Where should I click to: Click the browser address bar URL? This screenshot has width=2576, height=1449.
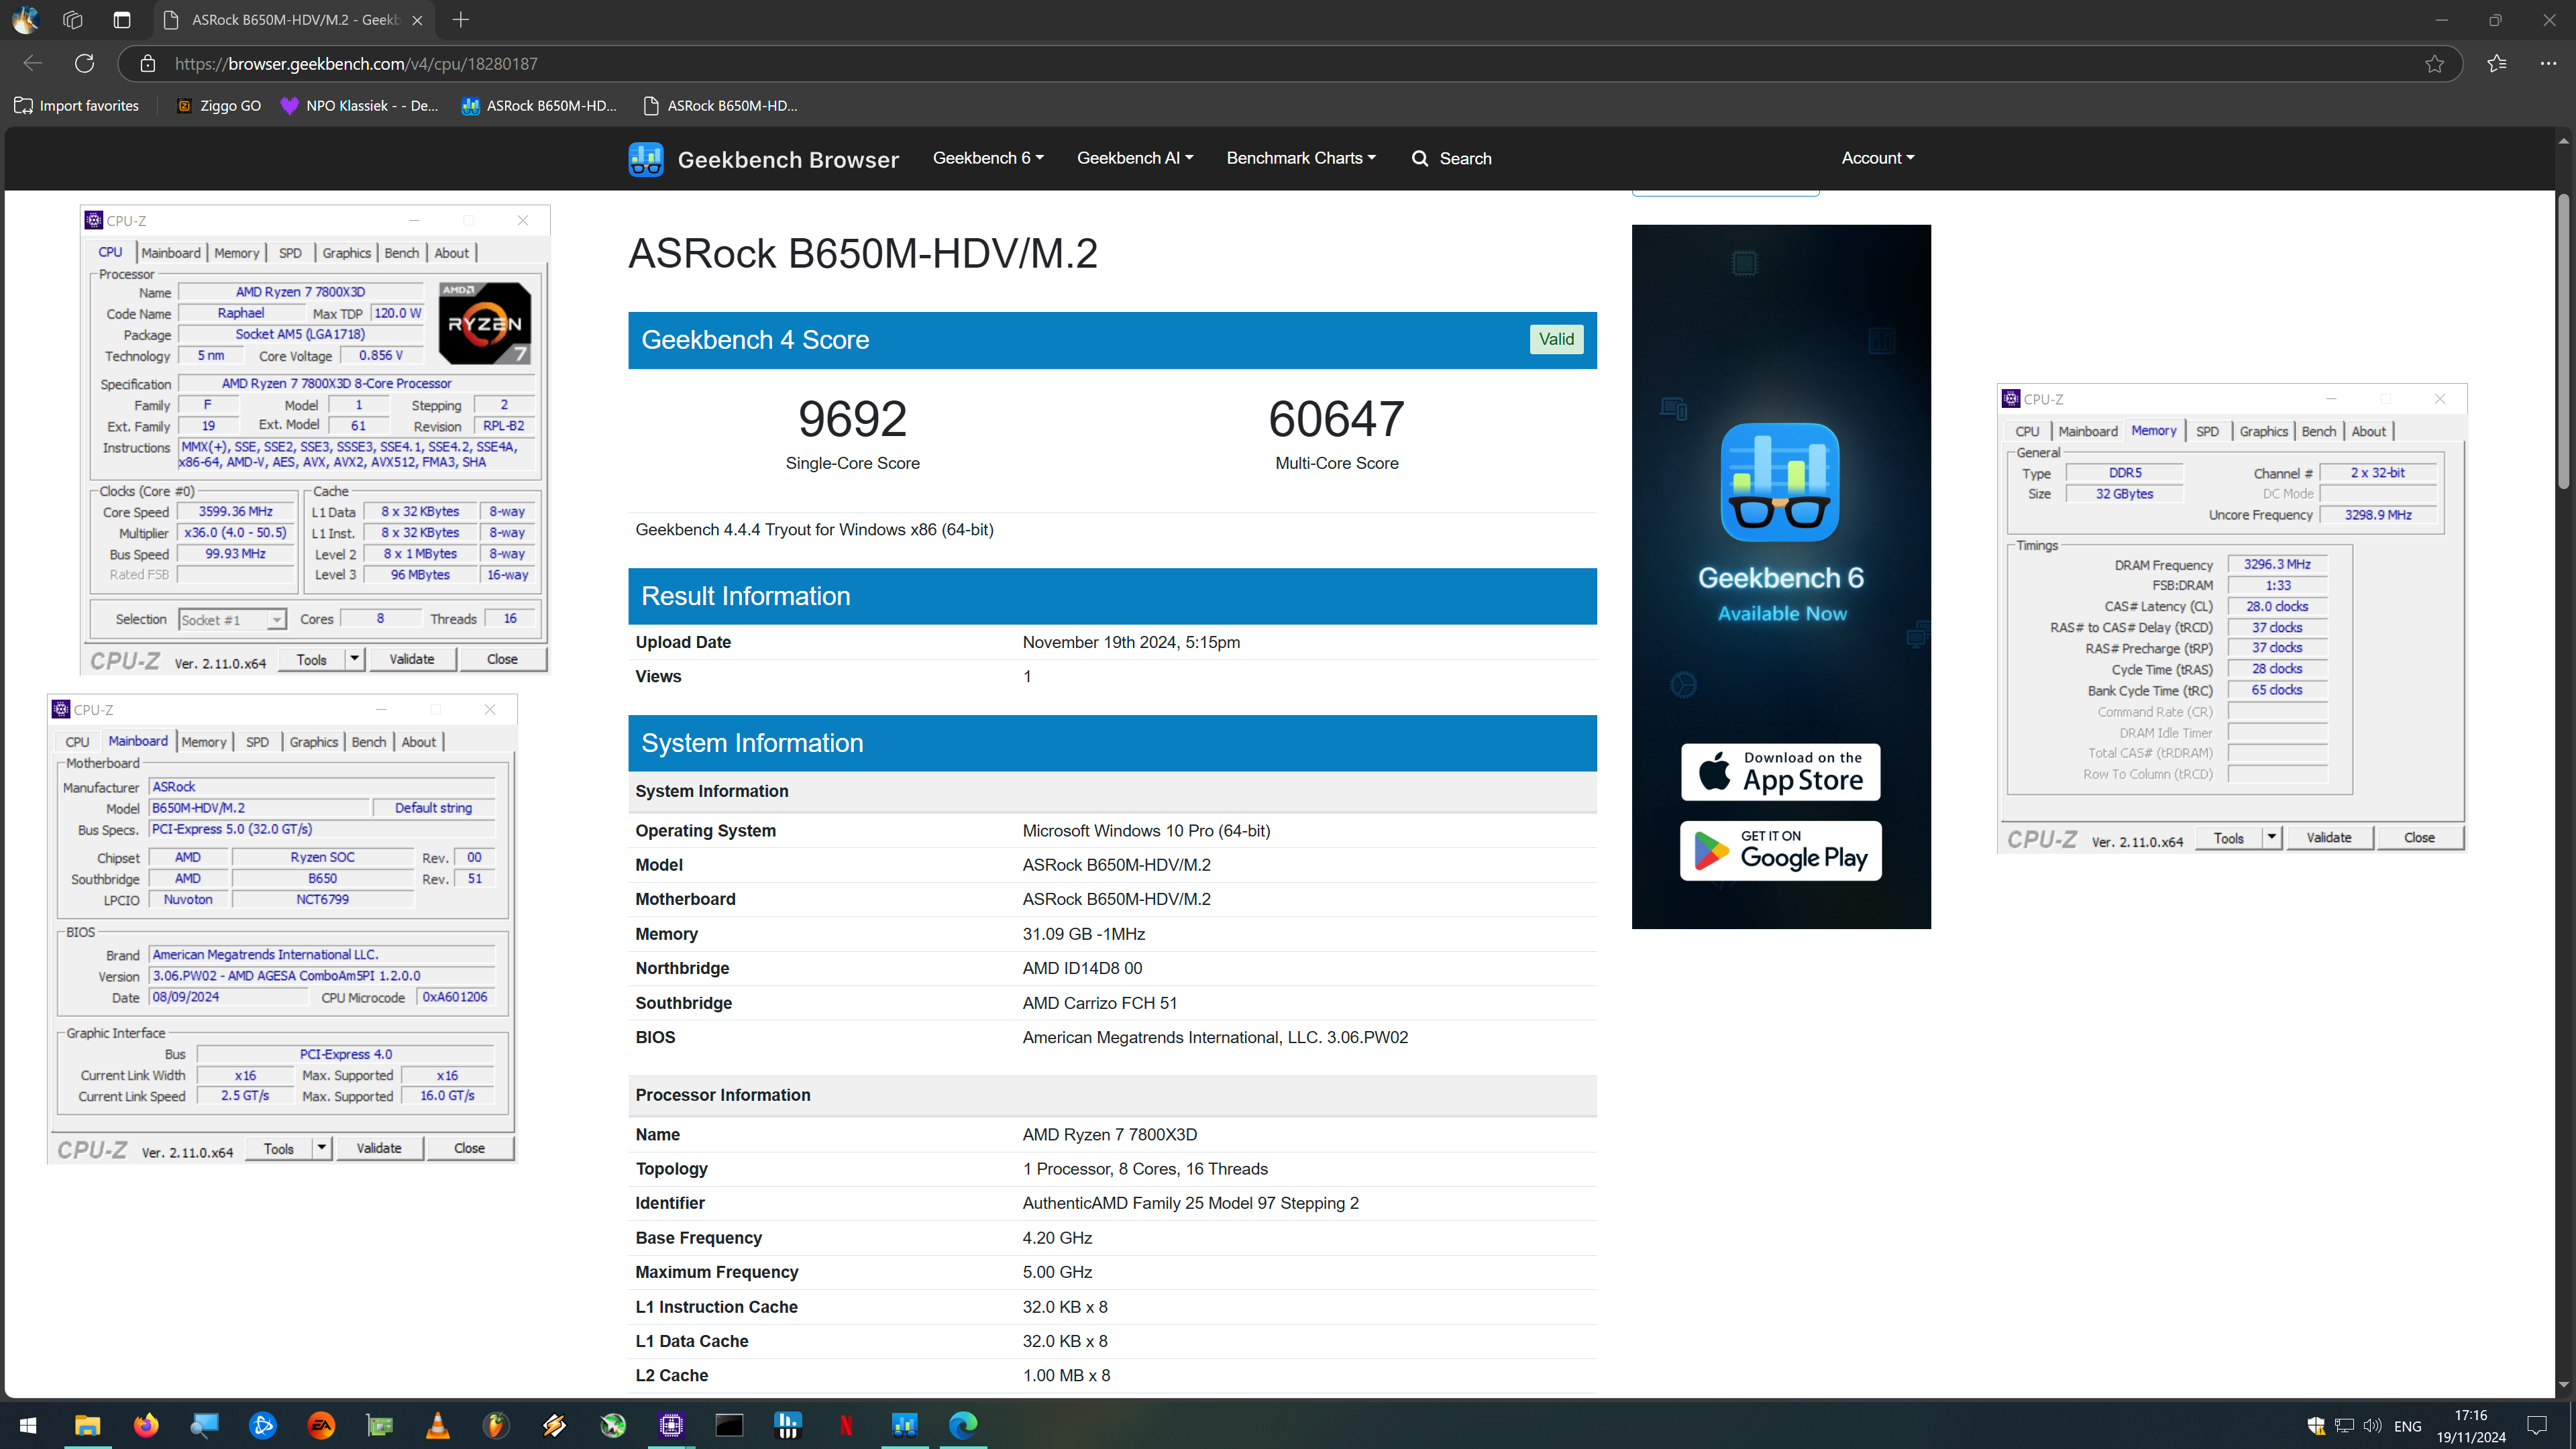356,64
